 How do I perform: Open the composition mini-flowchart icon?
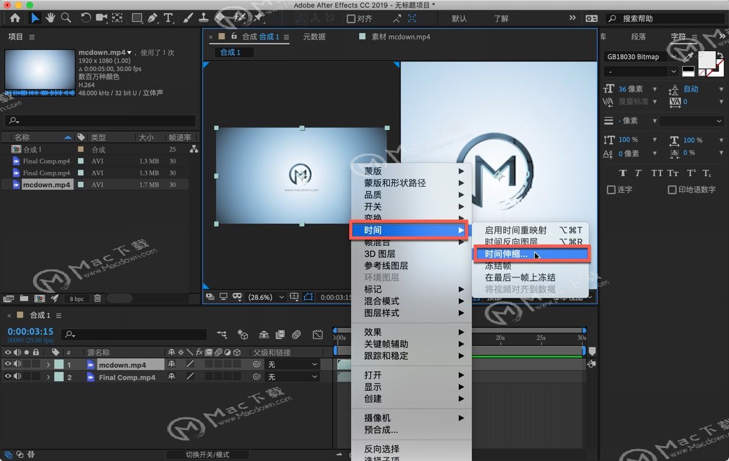point(222,335)
